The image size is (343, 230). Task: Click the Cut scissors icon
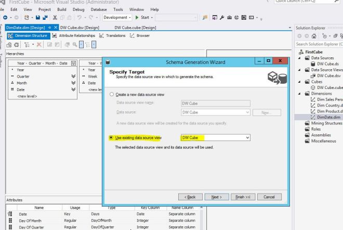pos(55,17)
